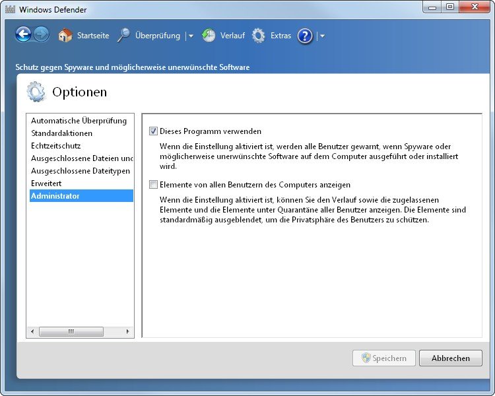Image resolution: width=495 pixels, height=396 pixels.
Task: Click the Abbrechen button
Action: (451, 358)
